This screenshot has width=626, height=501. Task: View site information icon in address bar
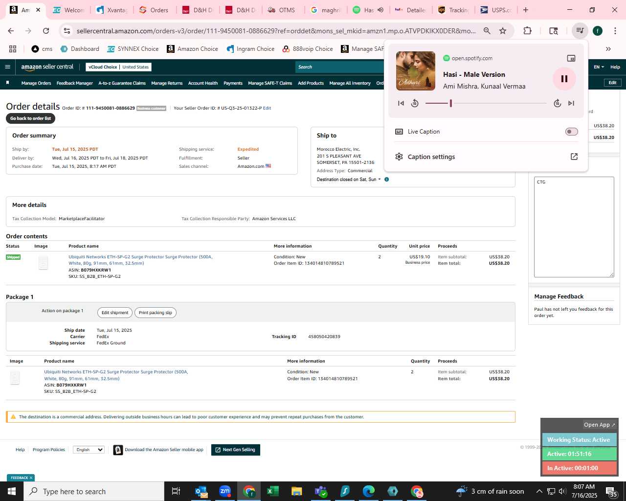click(67, 31)
